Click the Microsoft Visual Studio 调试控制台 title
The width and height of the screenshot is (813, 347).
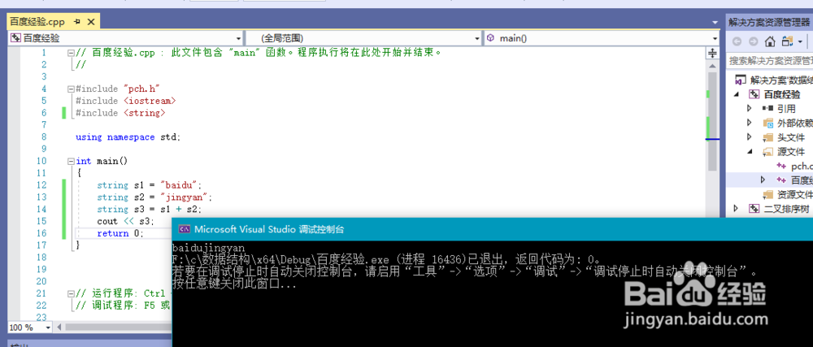click(x=269, y=229)
